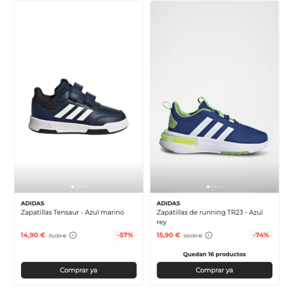Click ADIDAS brand label above Tensaur
Image resolution: width=285 pixels, height=289 pixels.
click(x=32, y=203)
